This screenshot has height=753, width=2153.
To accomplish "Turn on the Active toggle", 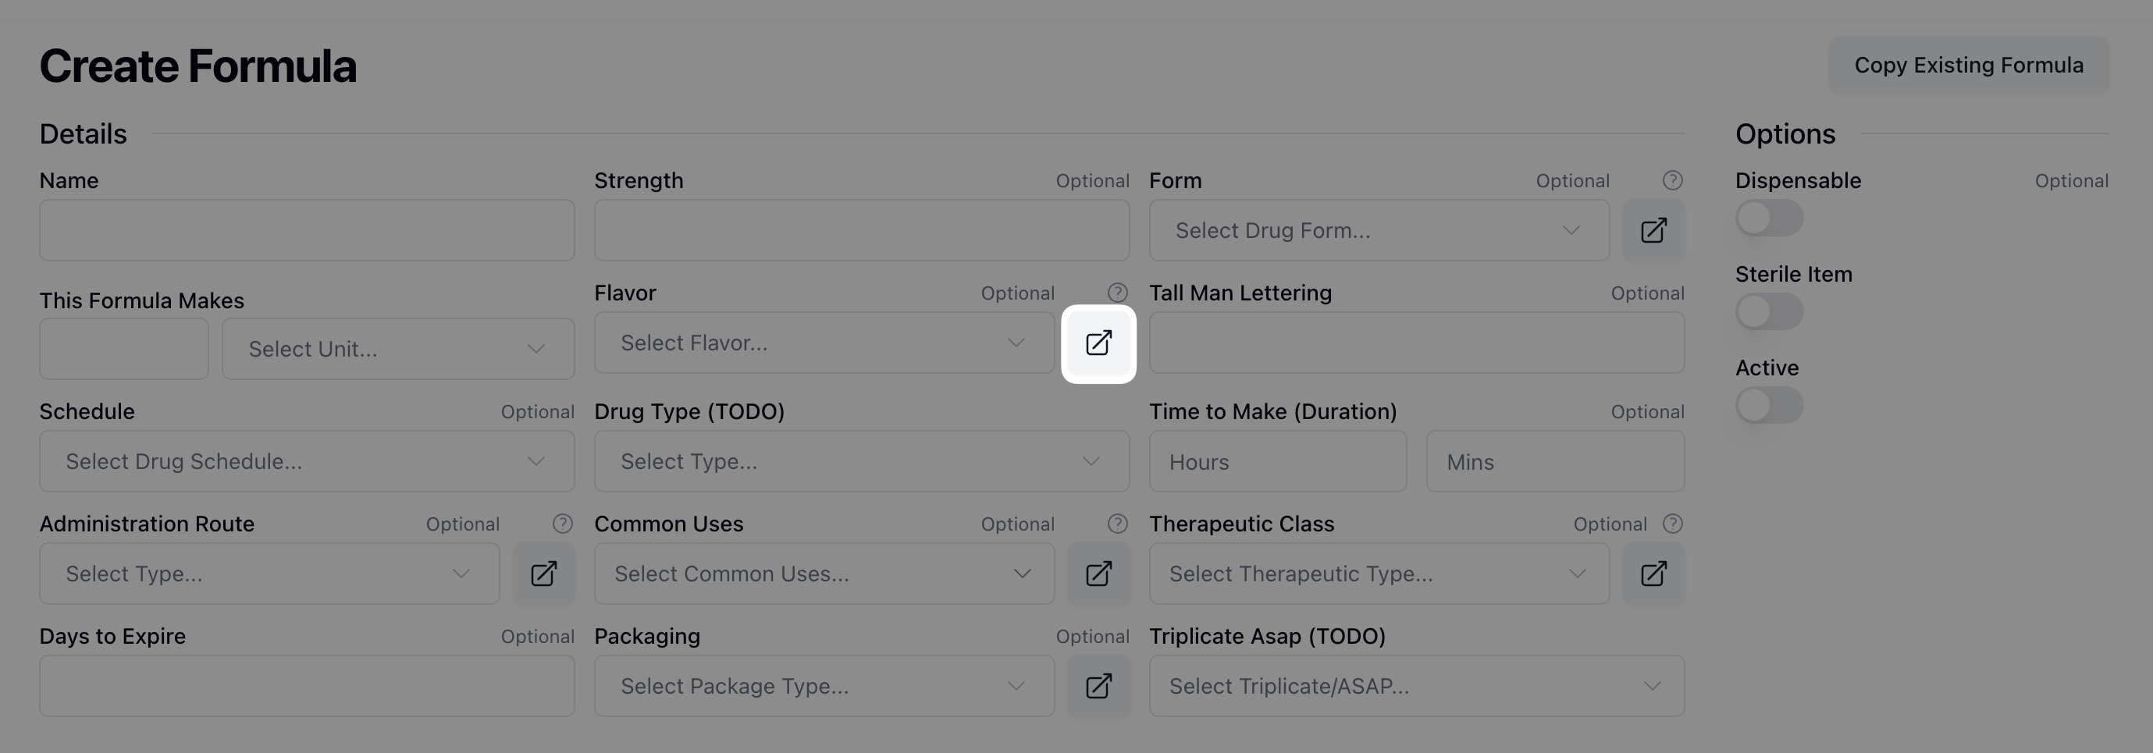I will point(1769,405).
